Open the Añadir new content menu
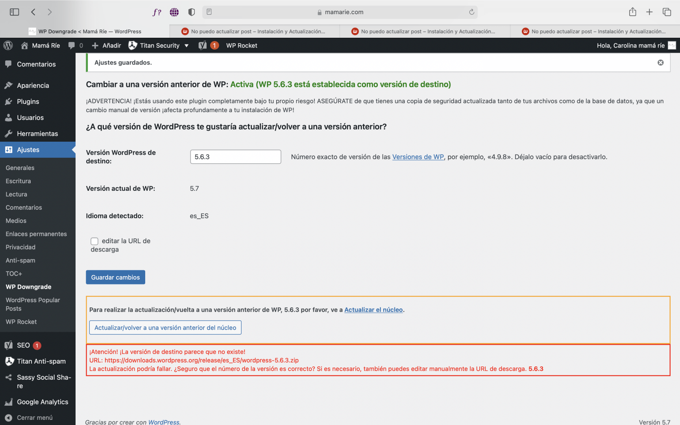The image size is (680, 425). [106, 46]
